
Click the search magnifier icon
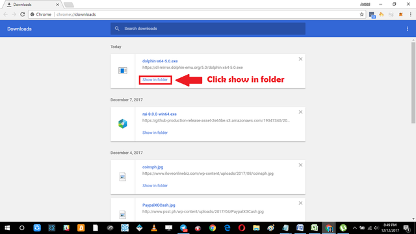coord(117,29)
